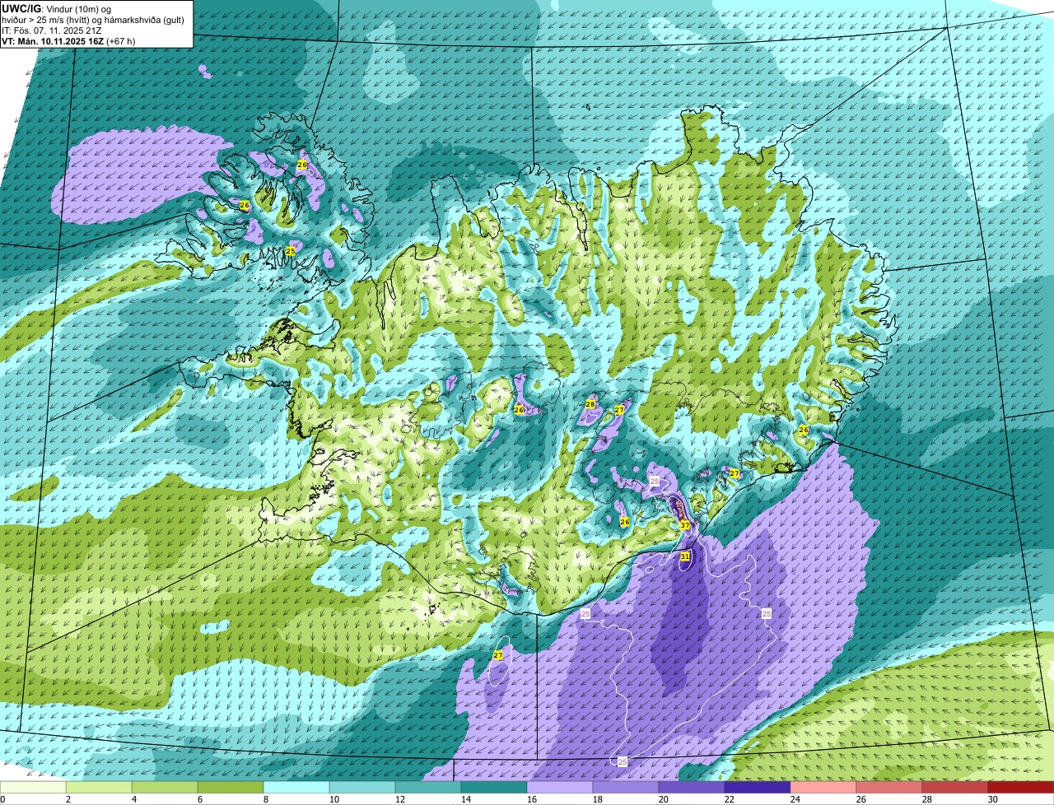This screenshot has width=1054, height=805.
Task: Pick the 20–22 m/s violet swatch
Action: (692, 788)
